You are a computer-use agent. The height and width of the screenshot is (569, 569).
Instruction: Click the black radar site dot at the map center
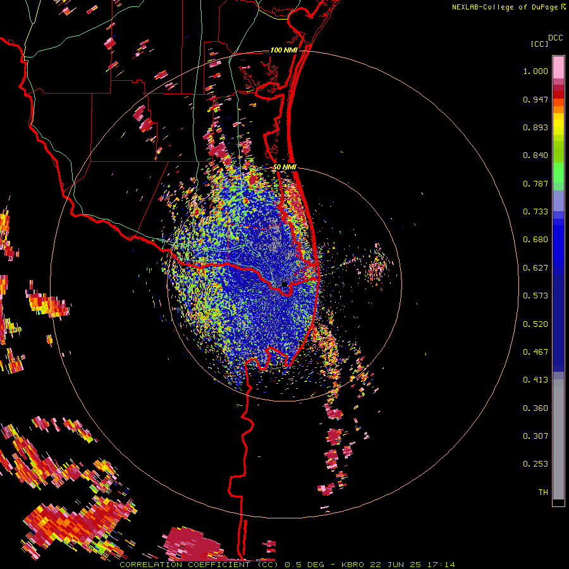(285, 284)
